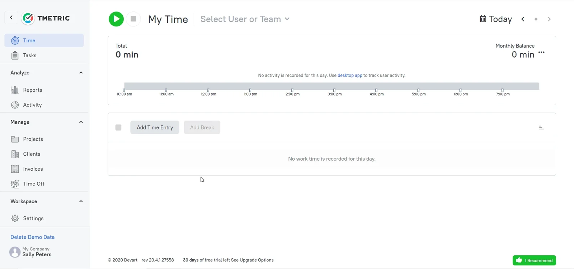Click the I Recommend button text
The image size is (574, 269).
(538, 260)
